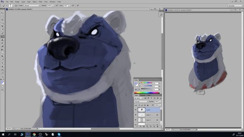Open the Image menu
The width and height of the screenshot is (244, 137).
click(17, 2)
